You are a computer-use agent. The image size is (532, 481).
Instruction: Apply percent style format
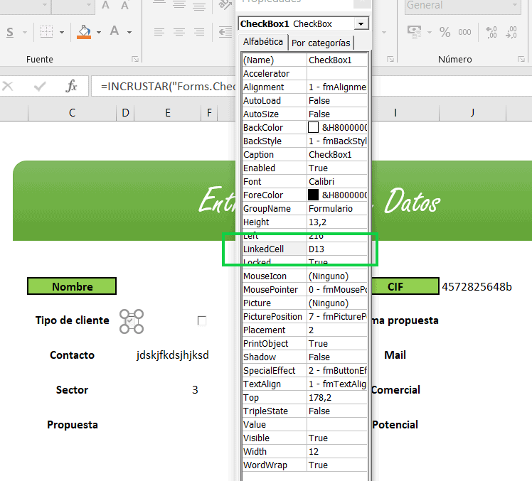445,32
